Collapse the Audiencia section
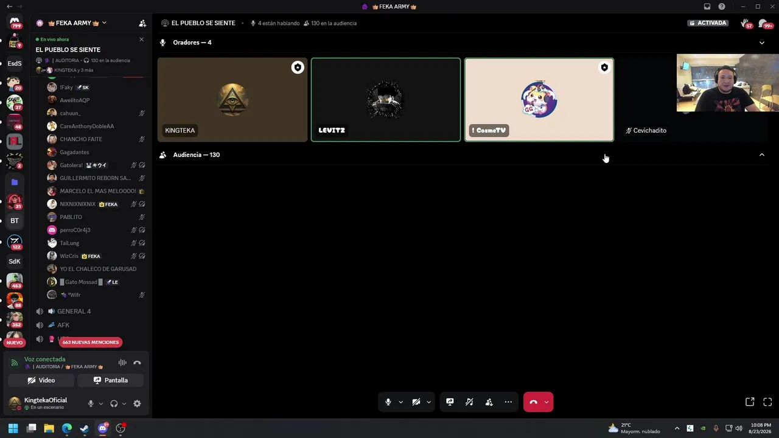 pyautogui.click(x=761, y=155)
